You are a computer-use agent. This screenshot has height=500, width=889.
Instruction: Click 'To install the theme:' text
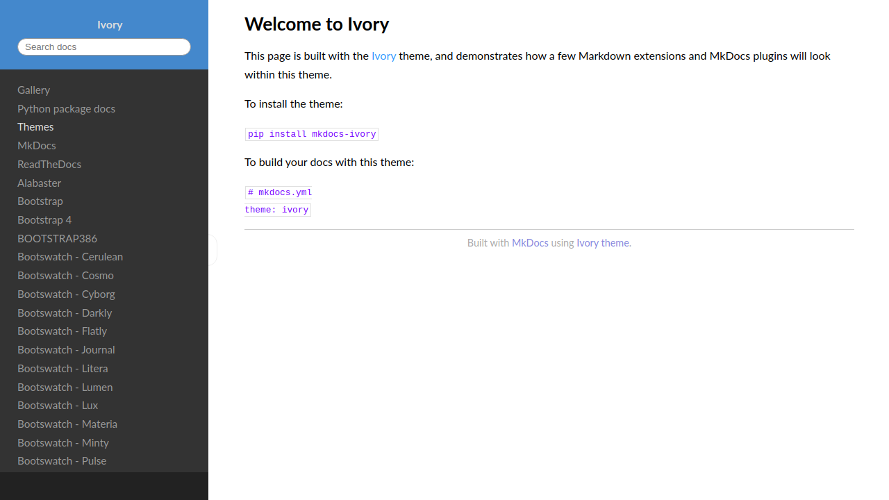[x=294, y=103]
